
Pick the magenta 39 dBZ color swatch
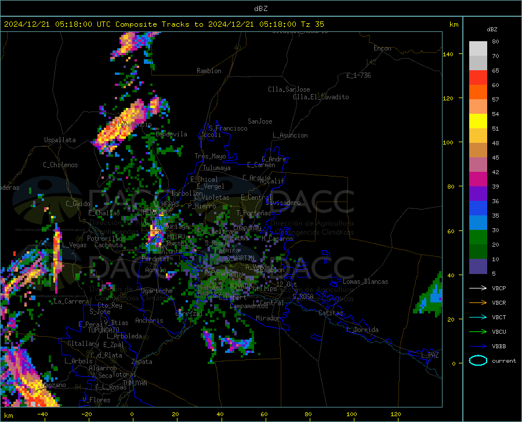coord(478,179)
